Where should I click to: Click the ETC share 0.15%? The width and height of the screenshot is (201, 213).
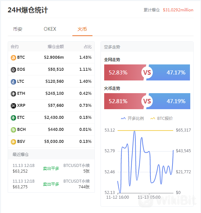click(85, 118)
